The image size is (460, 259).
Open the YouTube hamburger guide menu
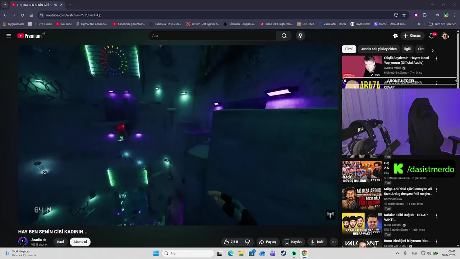click(x=9, y=36)
